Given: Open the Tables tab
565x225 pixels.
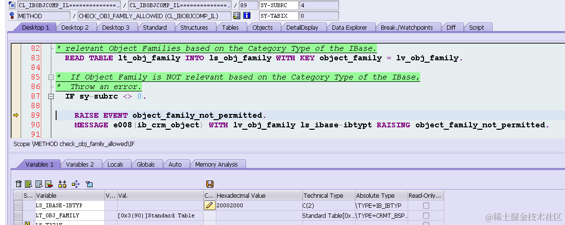Looking at the screenshot, I should [x=230, y=27].
